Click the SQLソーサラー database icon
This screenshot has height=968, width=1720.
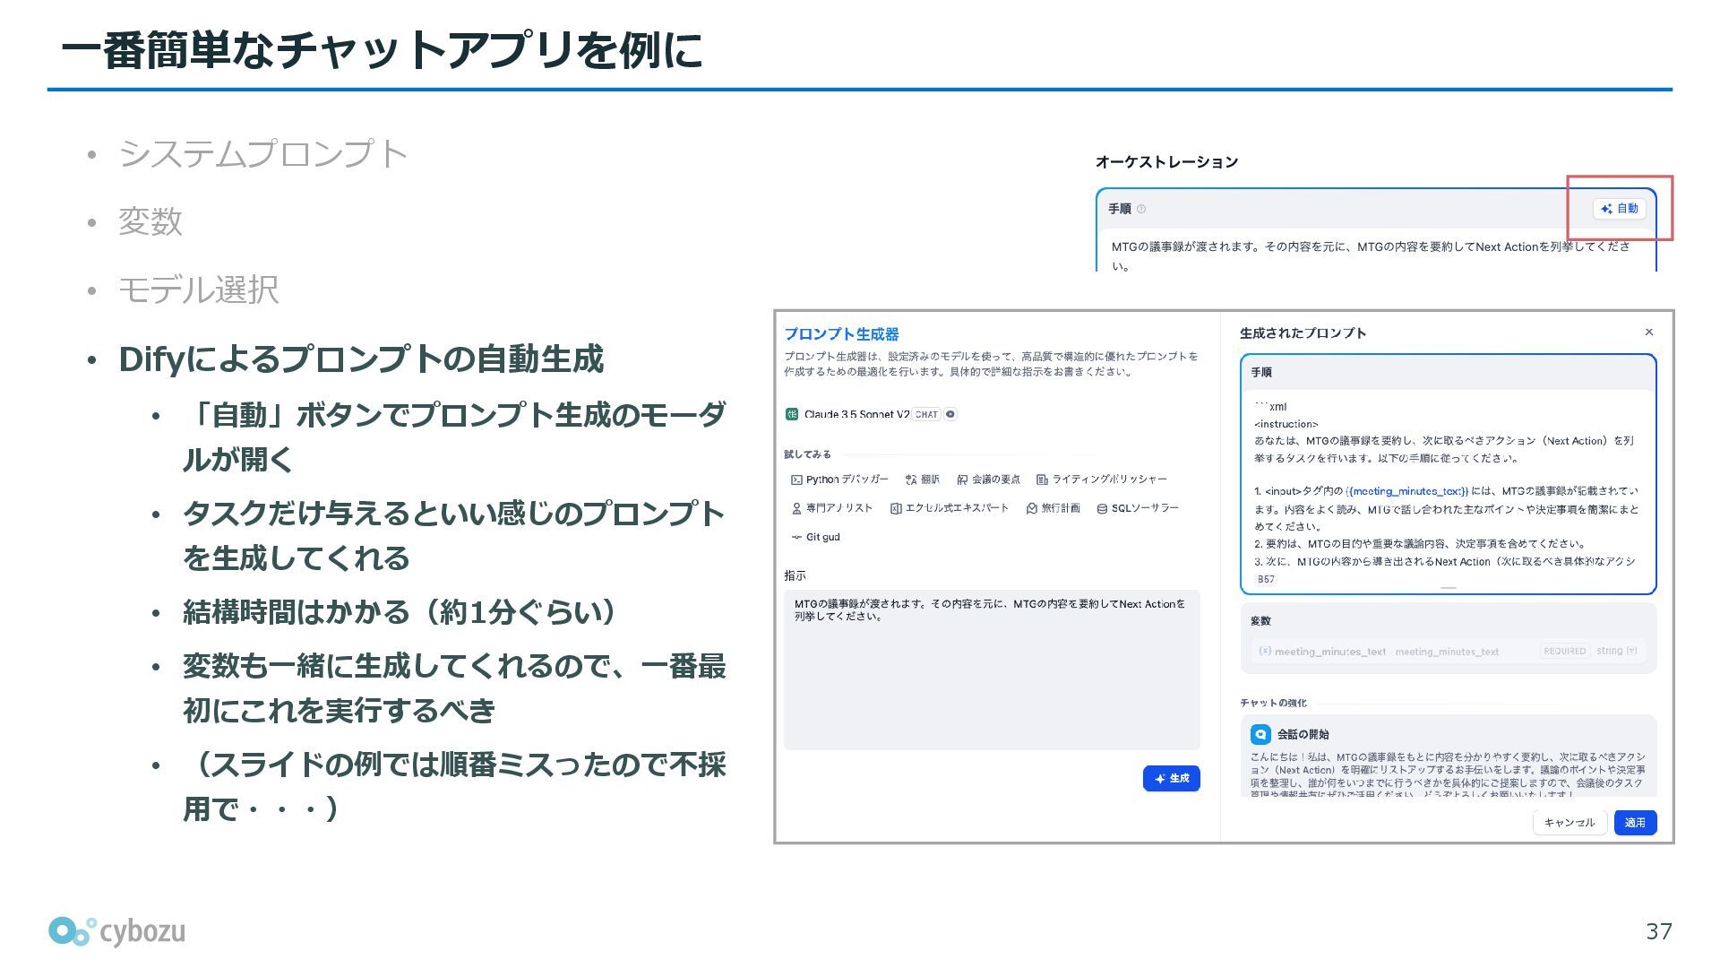coord(1102,508)
